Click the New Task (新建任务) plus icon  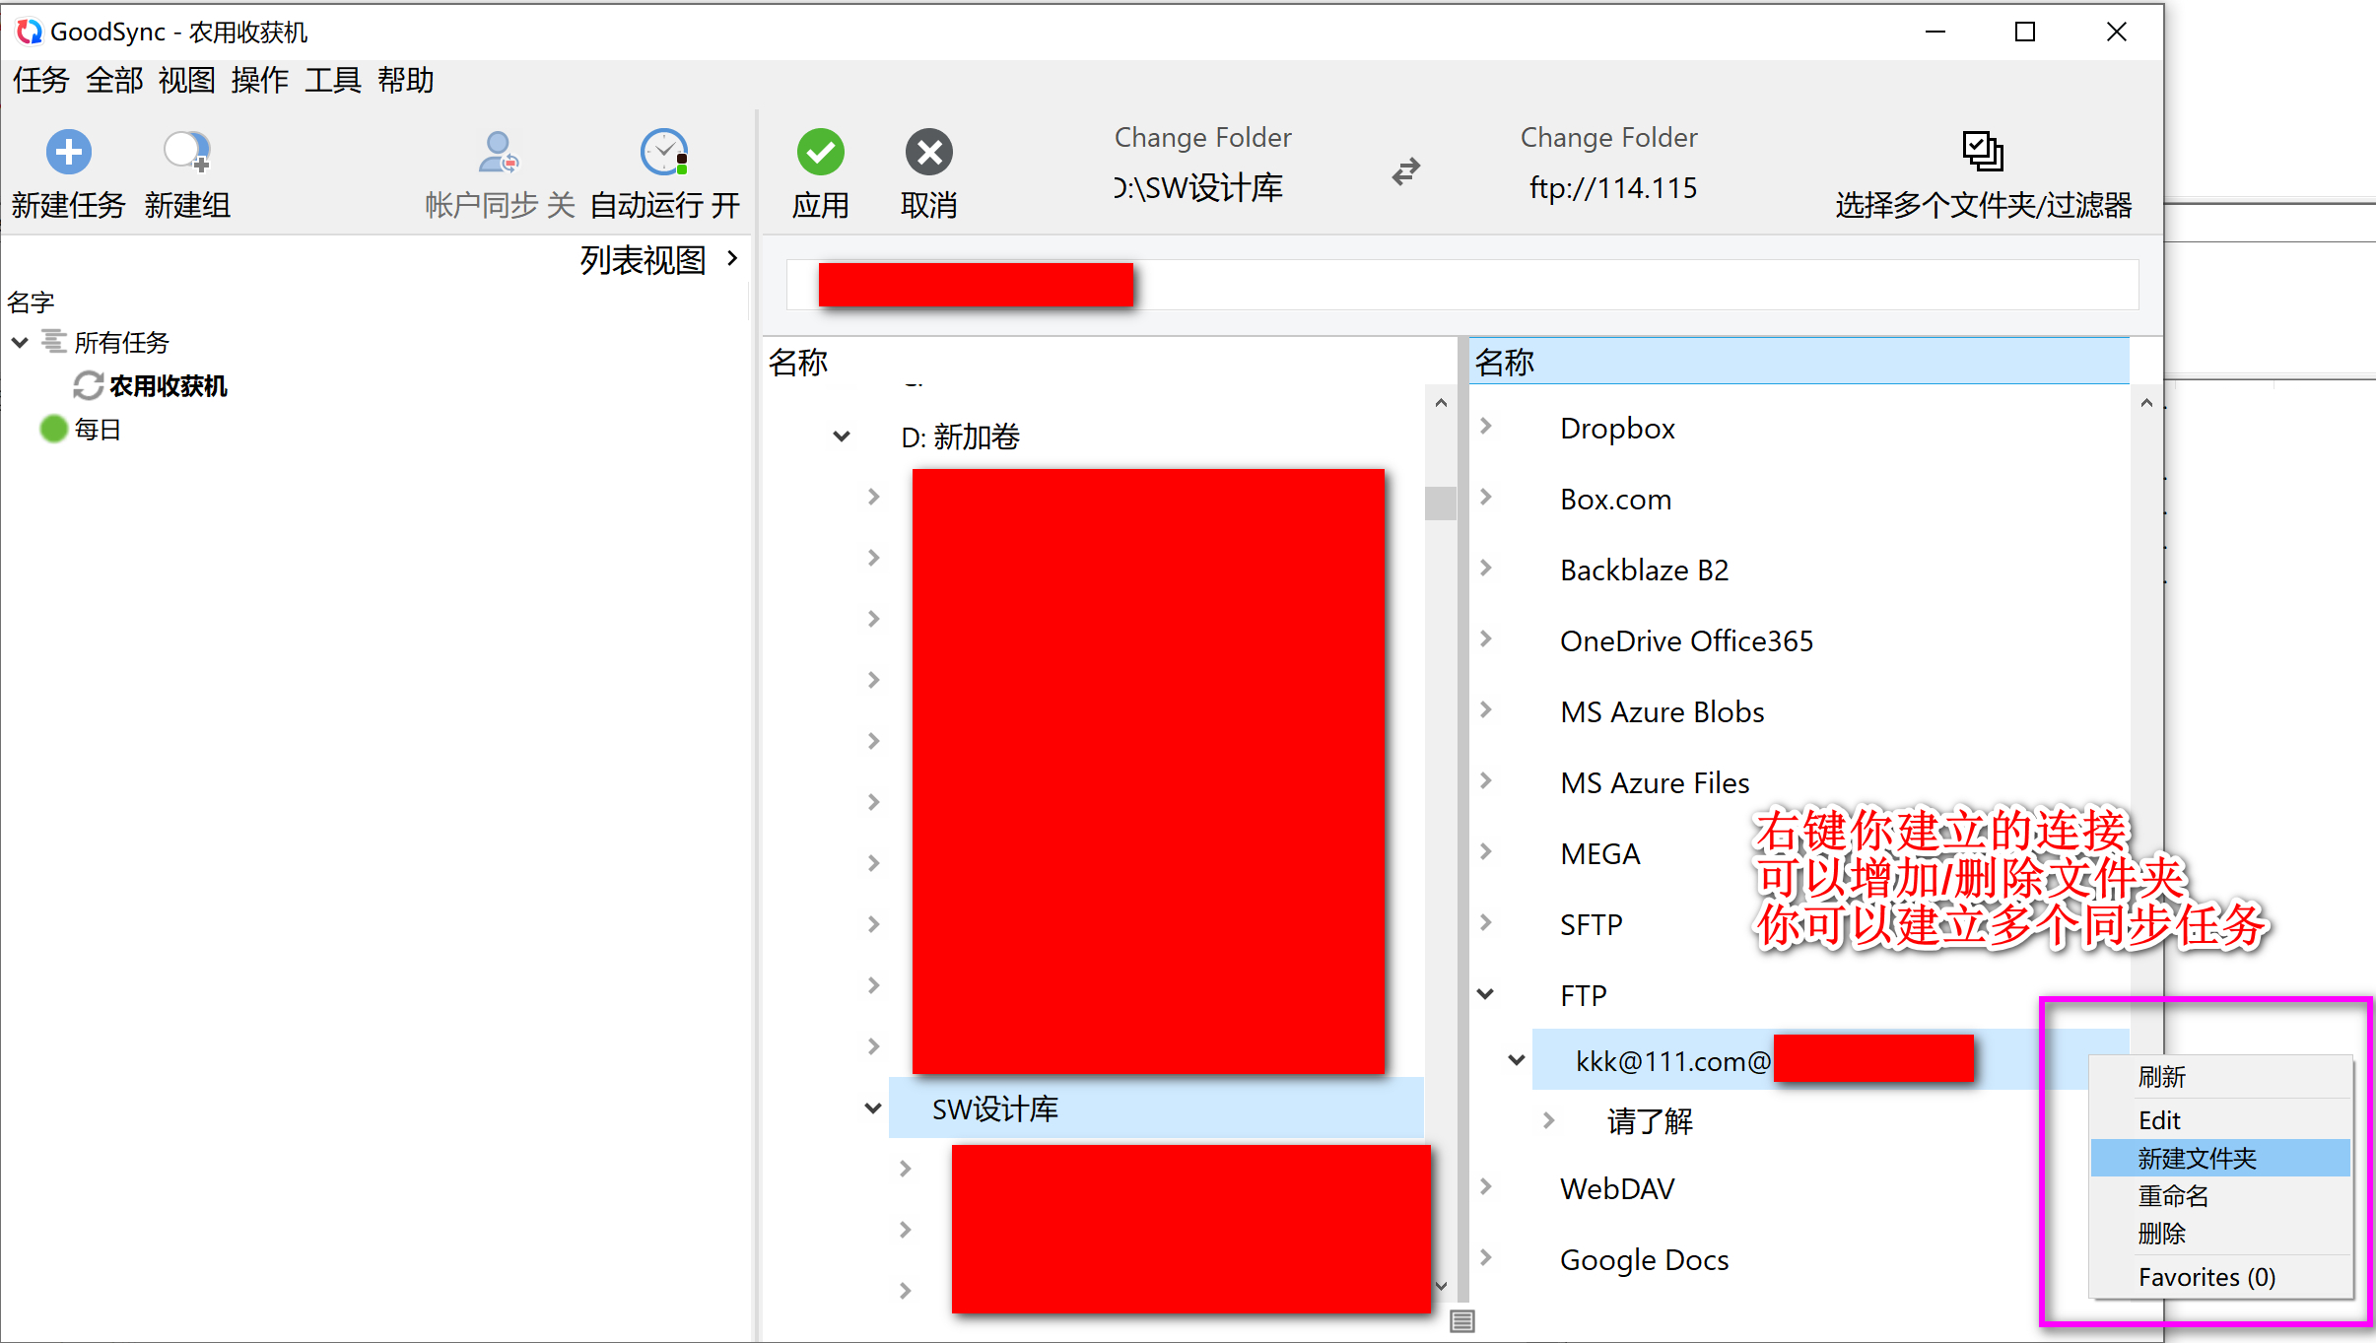68,152
